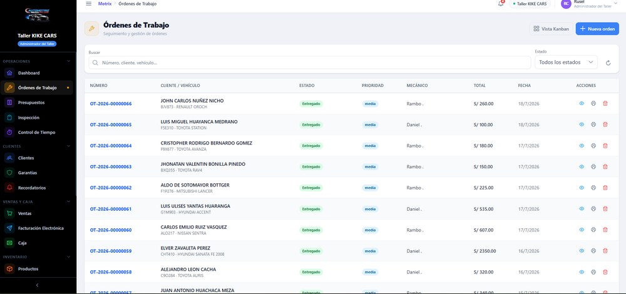Delete order OT-2026-00000062
Screen dimensions: 626x294
[605, 188]
